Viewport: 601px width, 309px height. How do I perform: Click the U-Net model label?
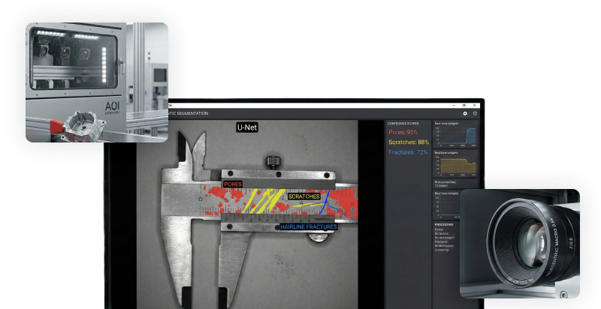(247, 127)
